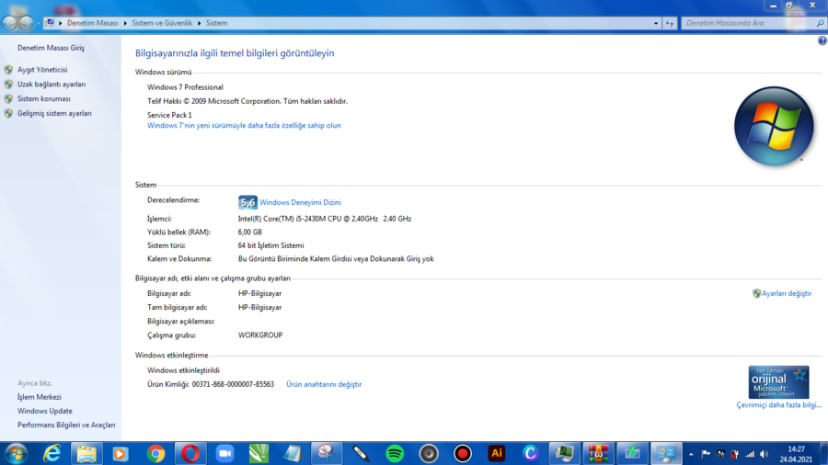The image size is (828, 465).
Task: Click the Back navigation arrow
Action: pyautogui.click(x=9, y=23)
